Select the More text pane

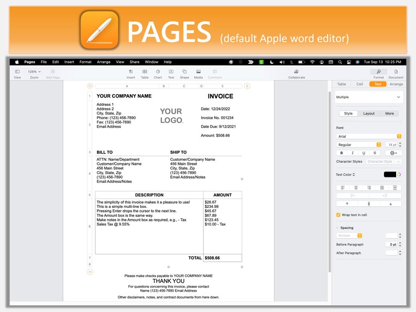[x=389, y=114]
